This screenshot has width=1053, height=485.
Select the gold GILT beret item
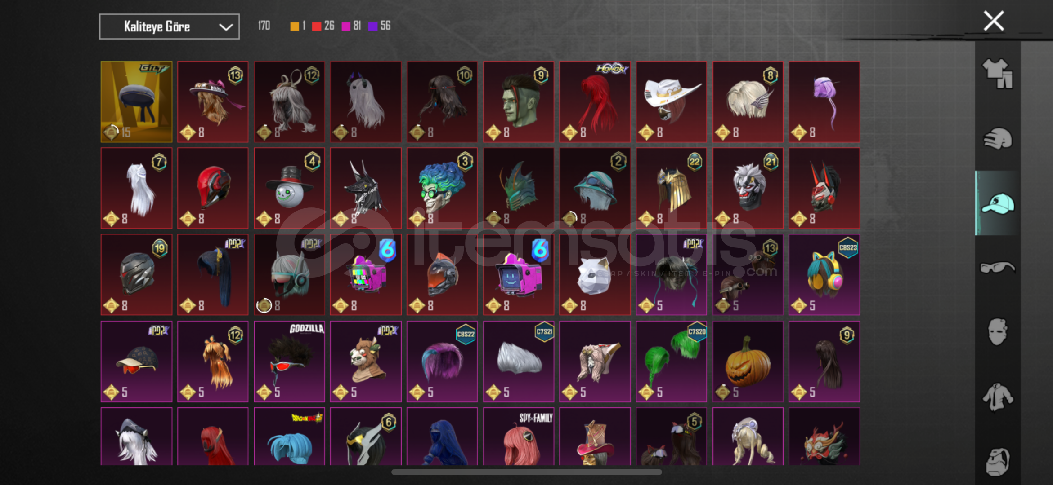[136, 102]
